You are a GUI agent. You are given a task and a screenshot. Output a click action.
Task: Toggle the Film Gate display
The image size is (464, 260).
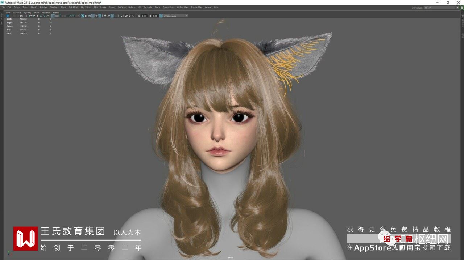(56, 16)
